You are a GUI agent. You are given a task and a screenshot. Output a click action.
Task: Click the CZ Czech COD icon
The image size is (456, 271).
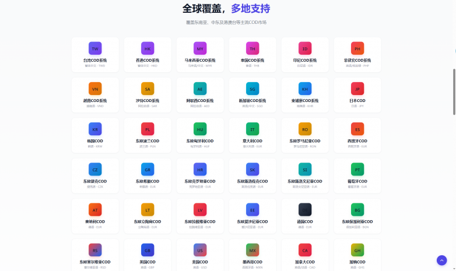click(x=95, y=170)
